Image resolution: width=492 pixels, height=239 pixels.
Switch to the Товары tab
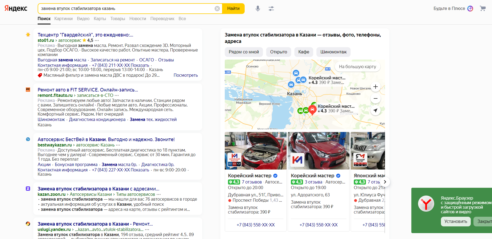point(118,19)
